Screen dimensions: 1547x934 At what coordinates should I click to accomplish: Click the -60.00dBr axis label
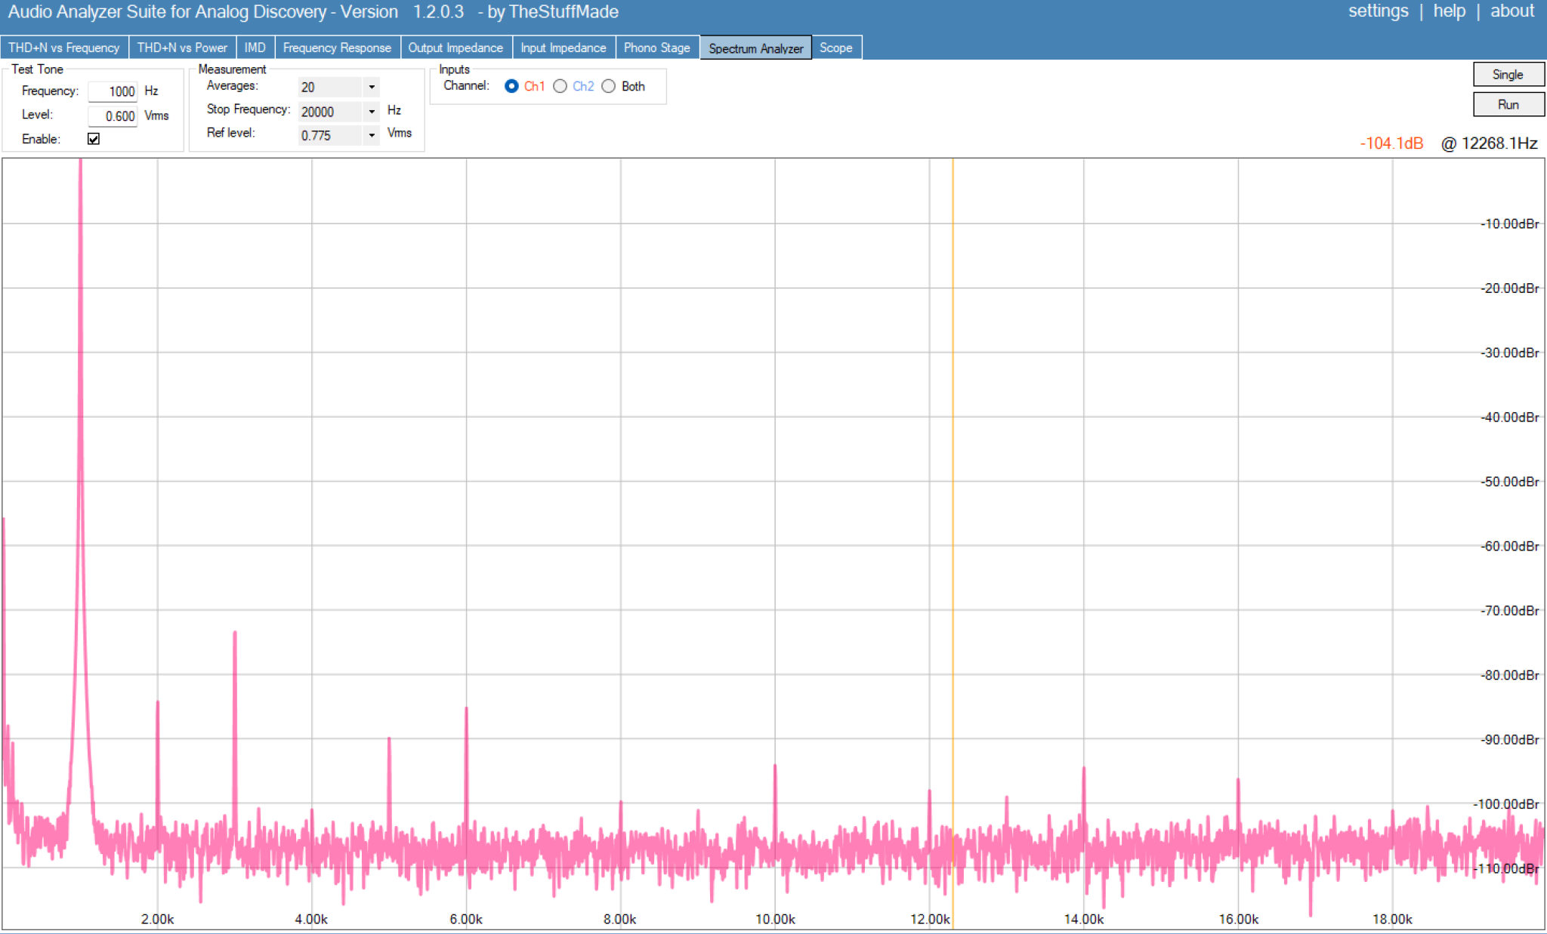pyautogui.click(x=1509, y=546)
